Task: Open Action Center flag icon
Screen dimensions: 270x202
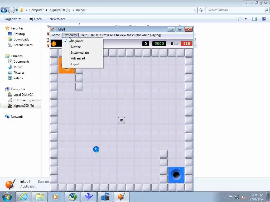Action: (x=230, y=197)
